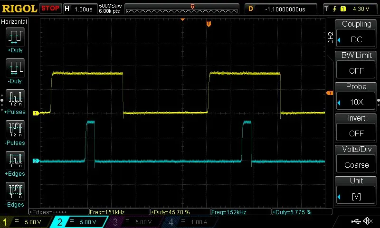Select the -Pulses measurement icon
Screen dimensions: 380x228
point(15,129)
